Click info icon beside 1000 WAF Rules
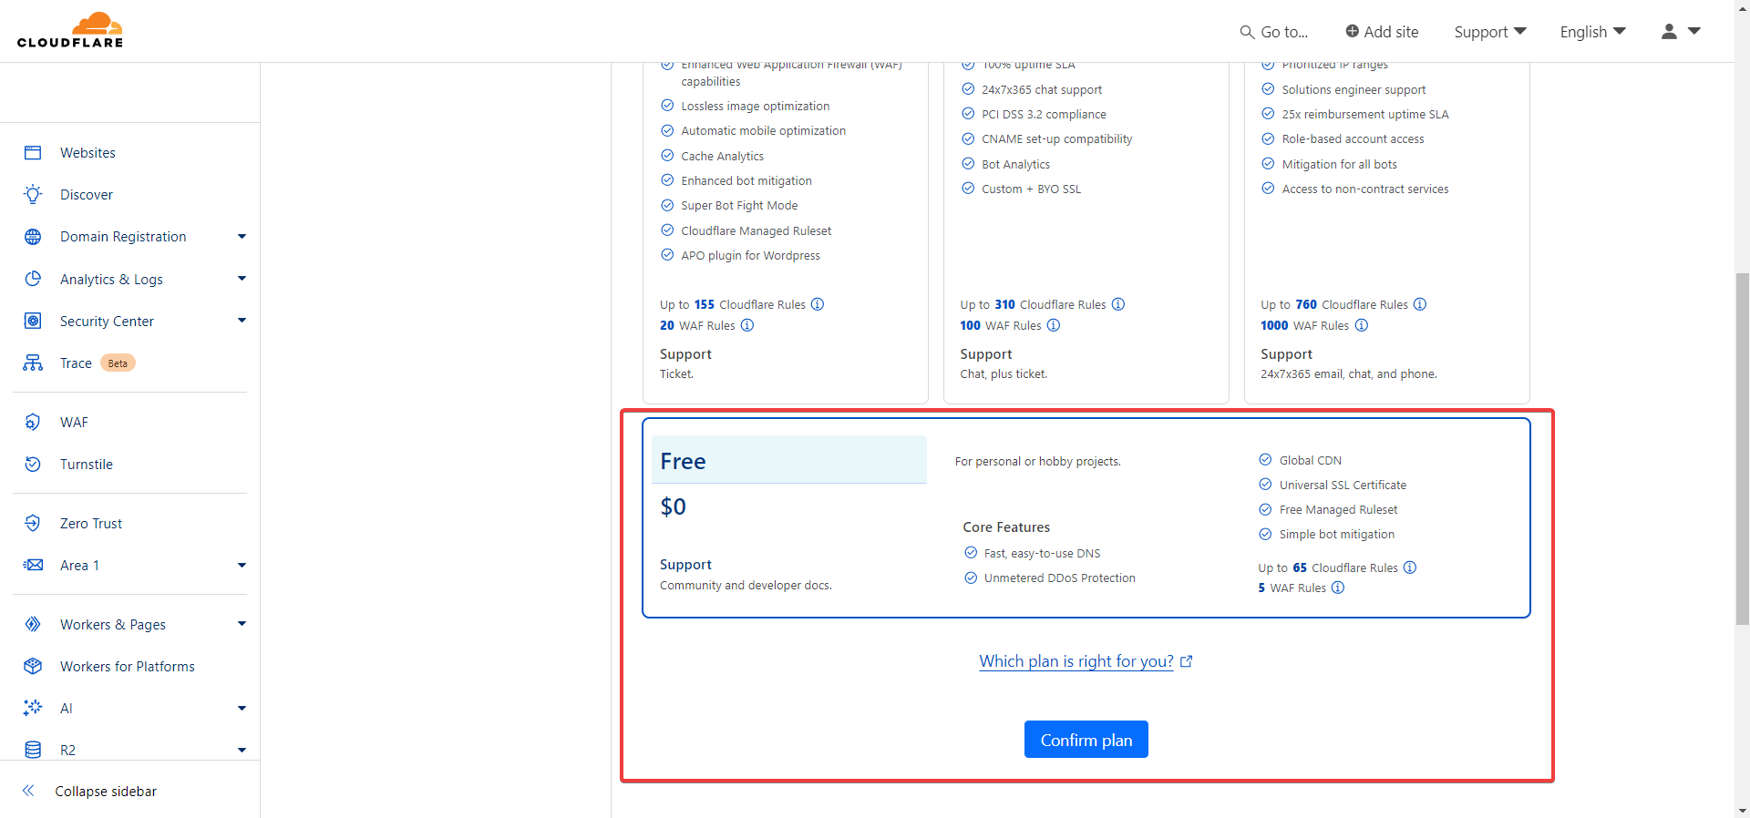 tap(1362, 325)
